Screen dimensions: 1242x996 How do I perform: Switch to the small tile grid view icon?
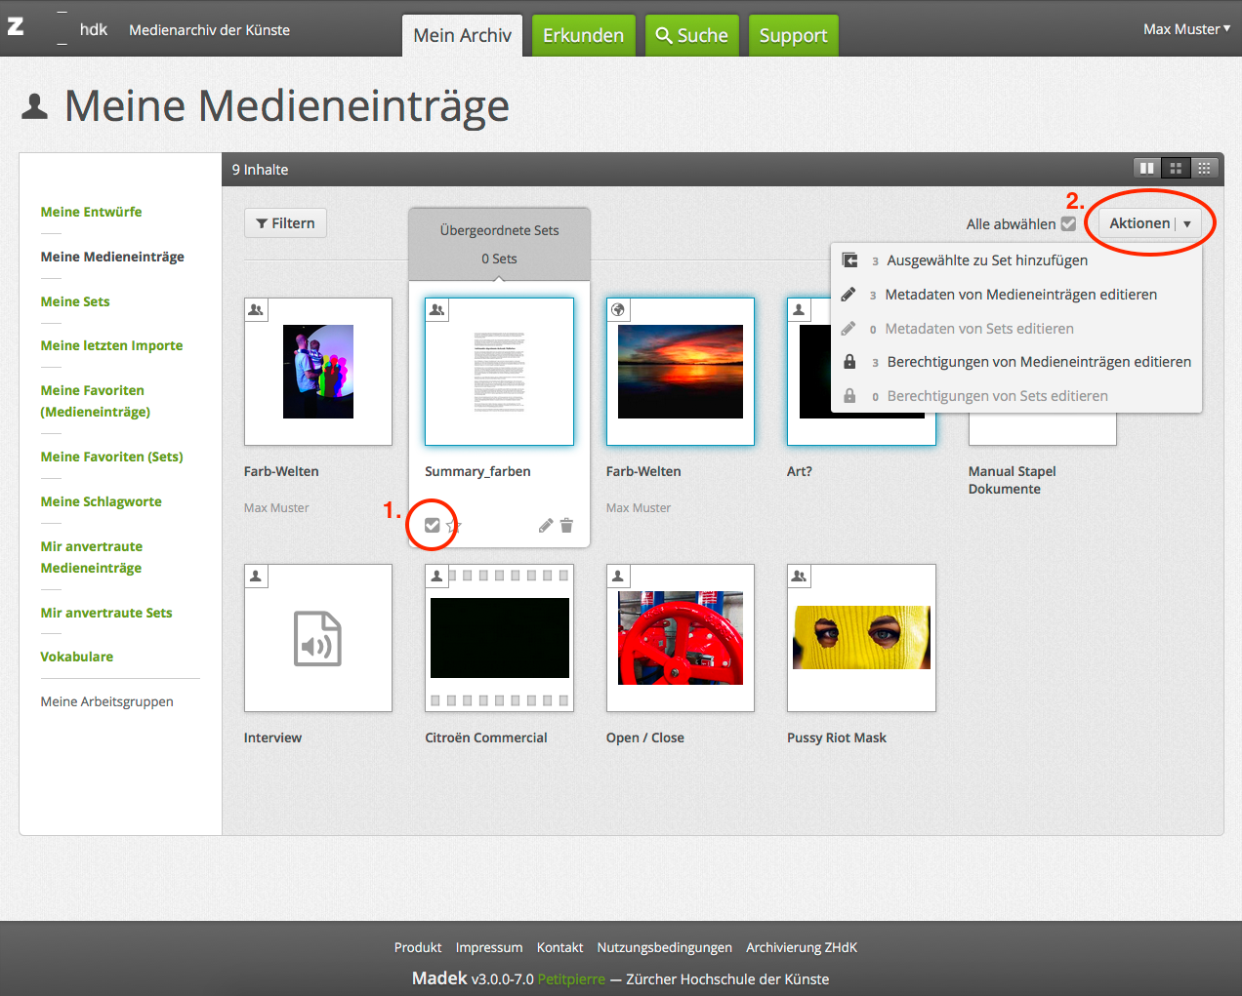pos(1204,169)
